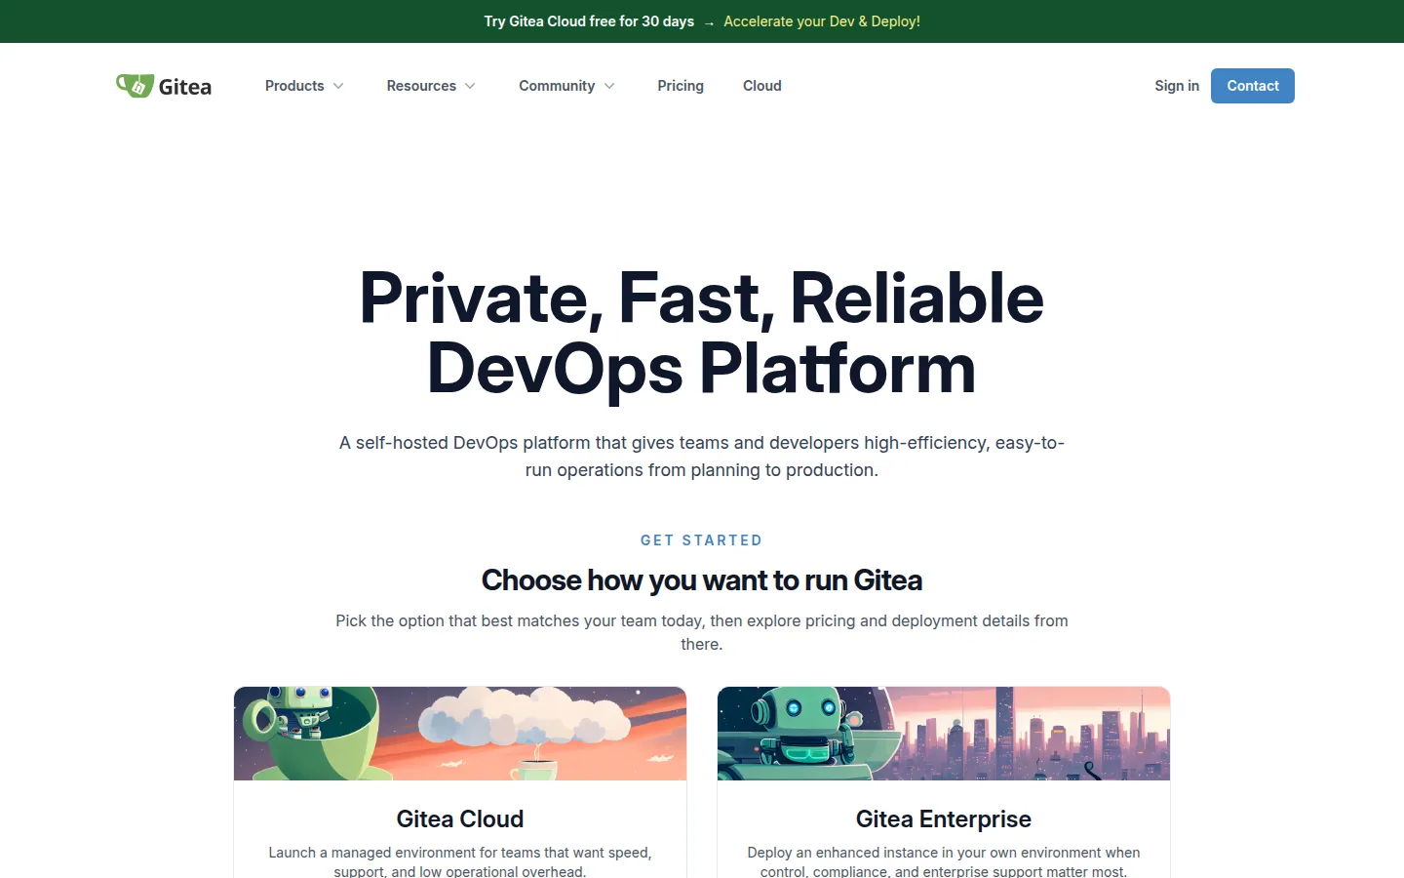The width and height of the screenshot is (1404, 878).
Task: Expand the Resources menu chevron
Action: click(x=470, y=86)
